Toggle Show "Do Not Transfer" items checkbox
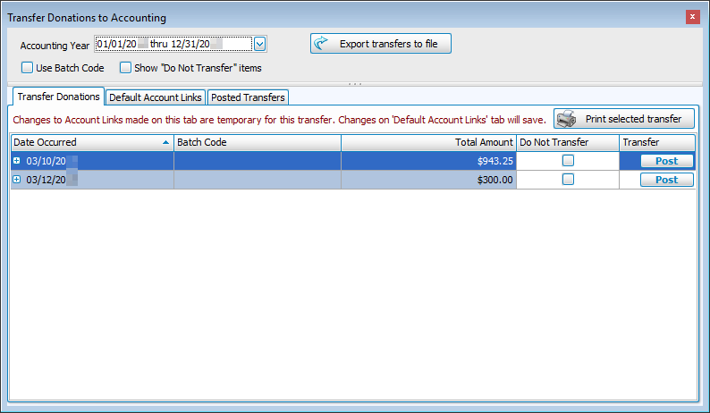 pyautogui.click(x=126, y=67)
